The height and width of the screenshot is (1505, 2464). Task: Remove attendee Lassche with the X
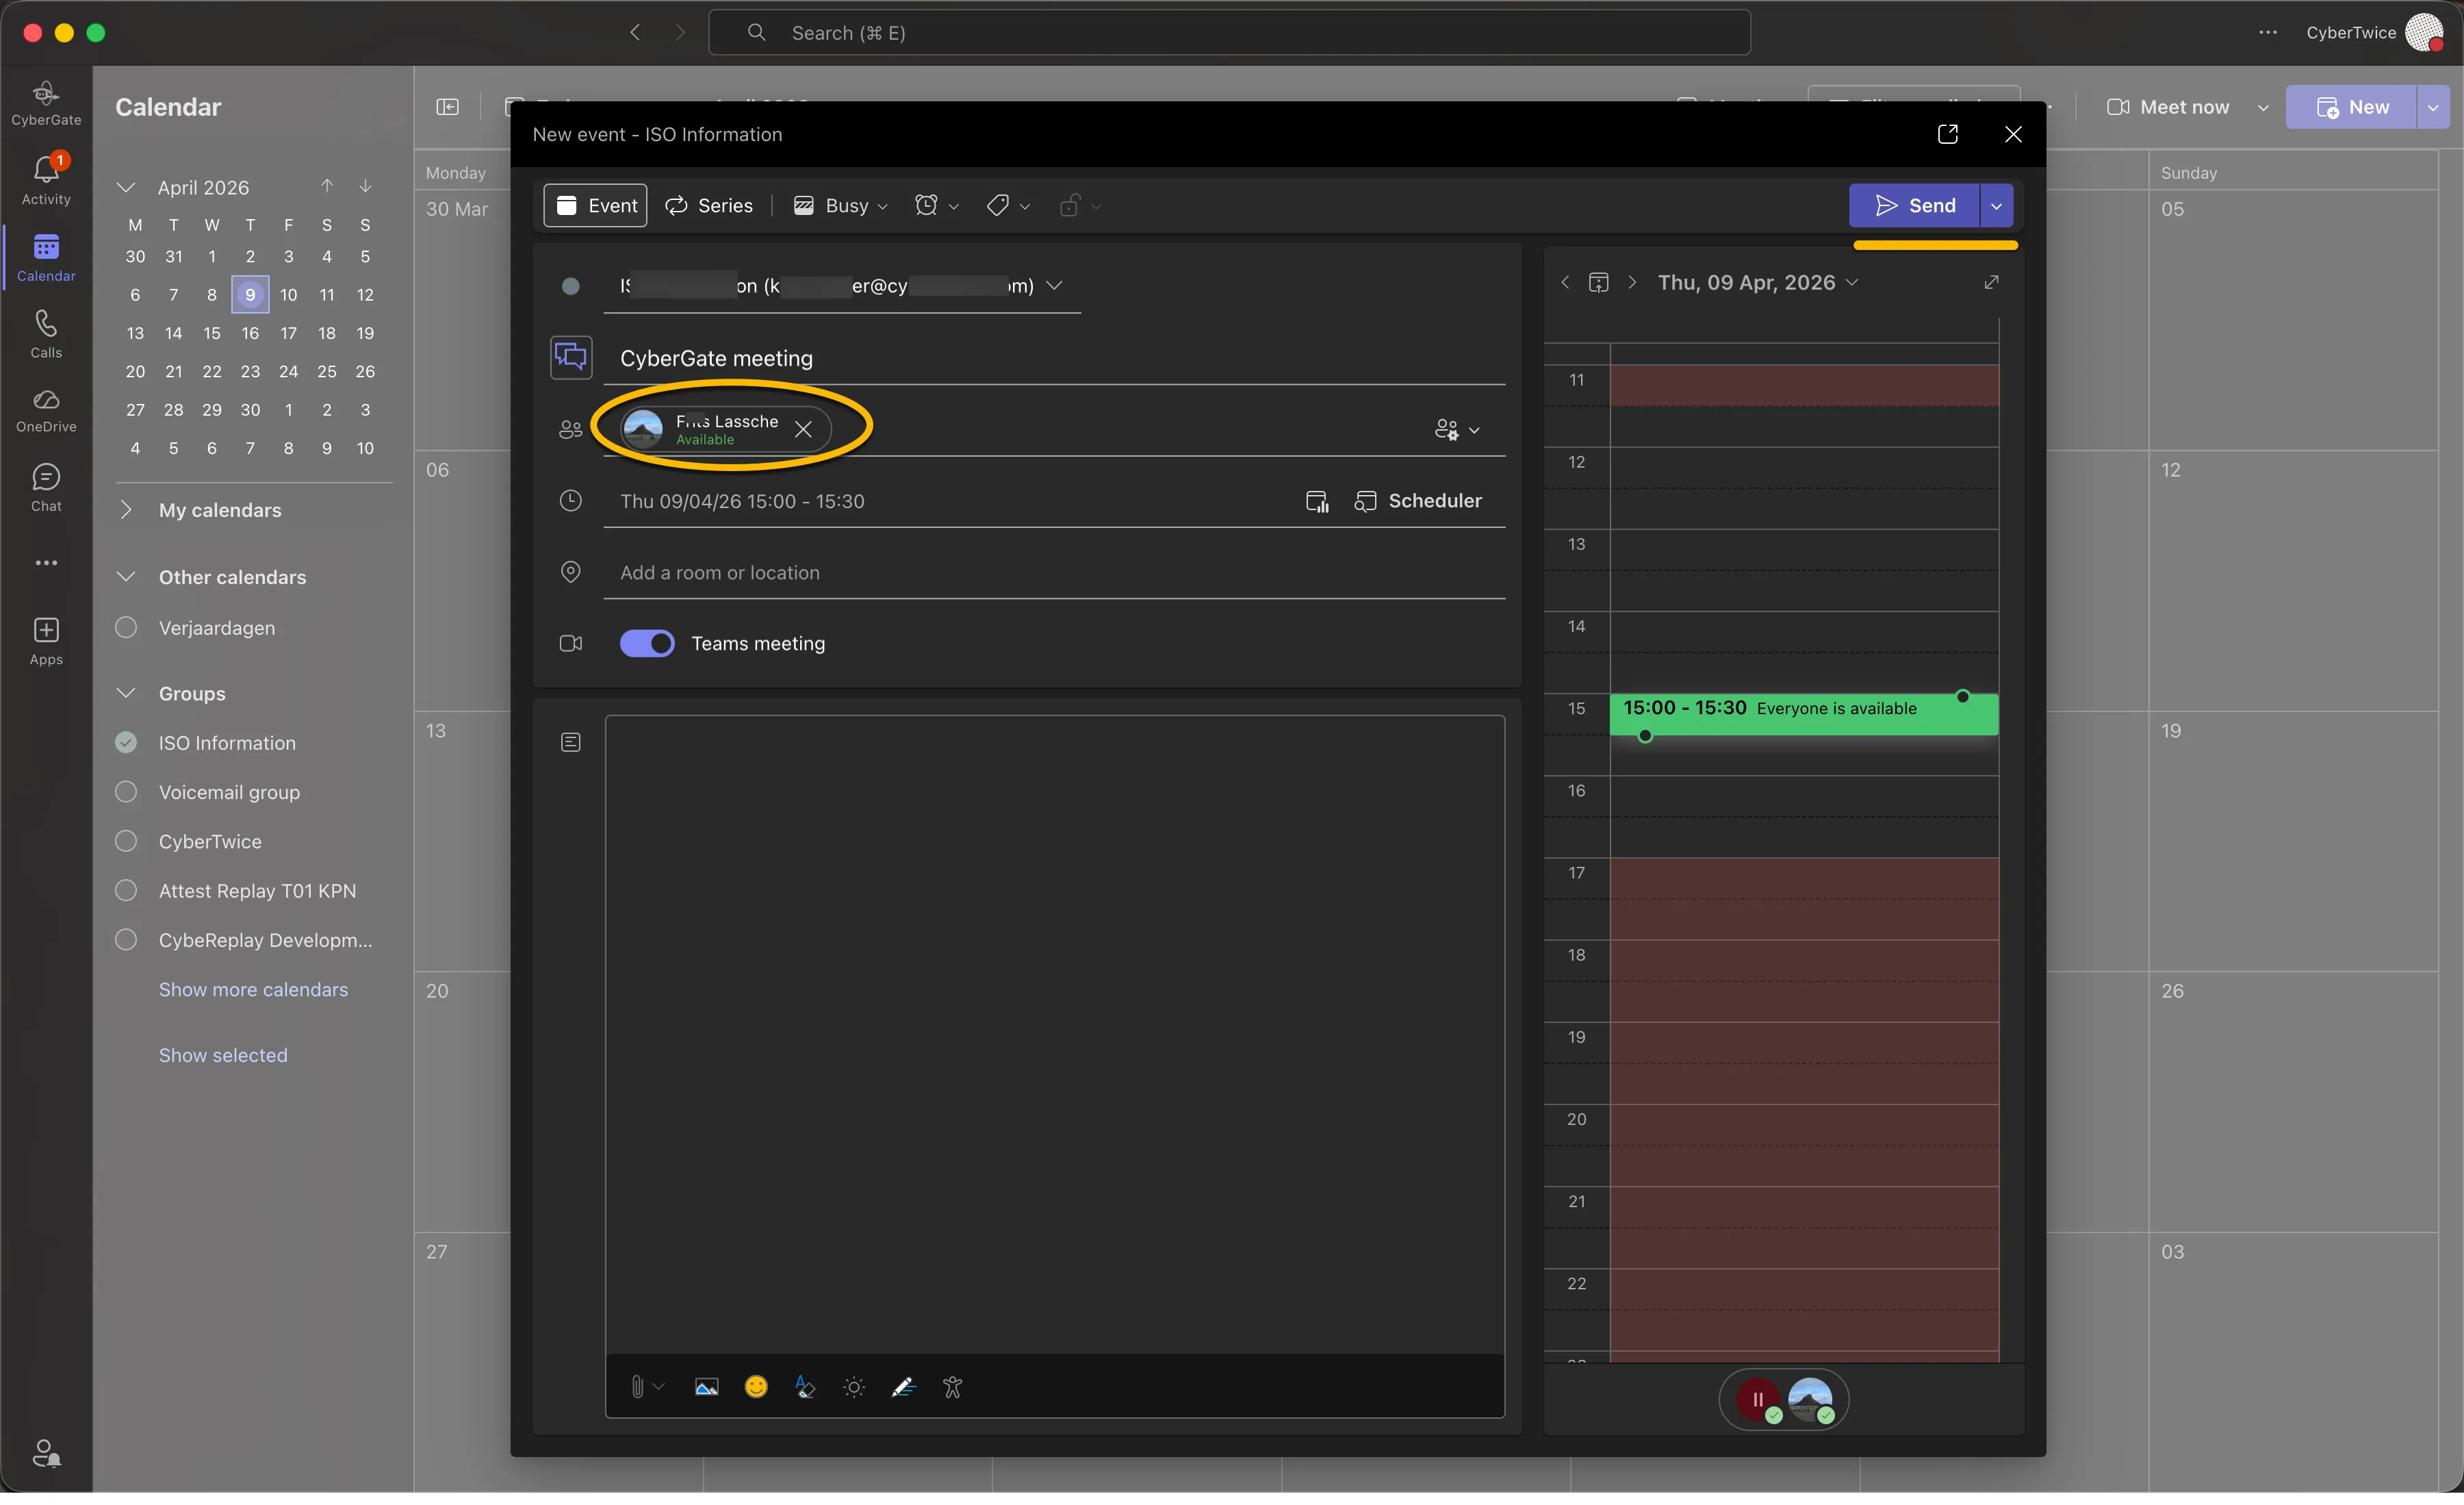click(x=802, y=429)
